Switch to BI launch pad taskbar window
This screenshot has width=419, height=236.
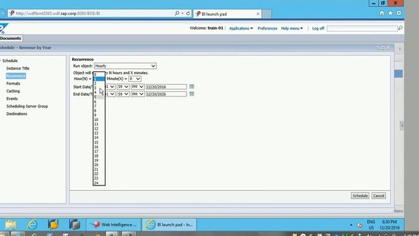click(169, 224)
